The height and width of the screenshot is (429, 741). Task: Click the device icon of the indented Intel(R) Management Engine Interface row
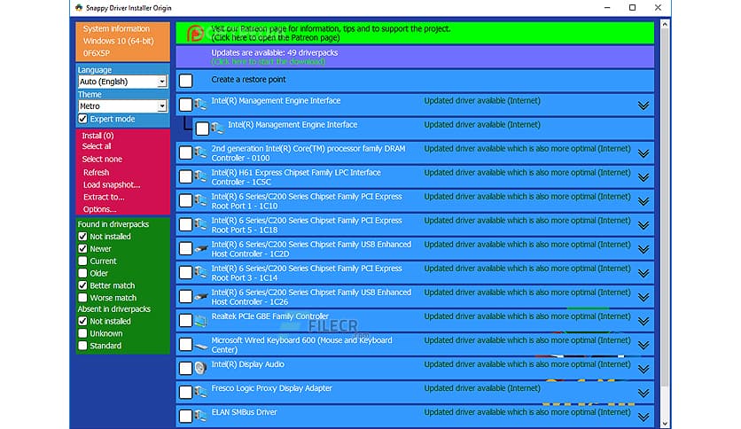(x=217, y=128)
